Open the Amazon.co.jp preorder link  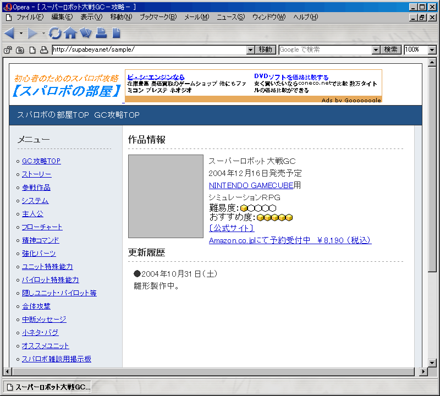point(290,240)
